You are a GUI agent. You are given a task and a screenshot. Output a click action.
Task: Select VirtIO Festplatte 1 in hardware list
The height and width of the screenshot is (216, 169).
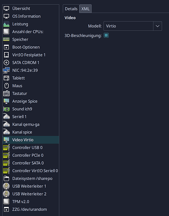pyautogui.click(x=31, y=55)
